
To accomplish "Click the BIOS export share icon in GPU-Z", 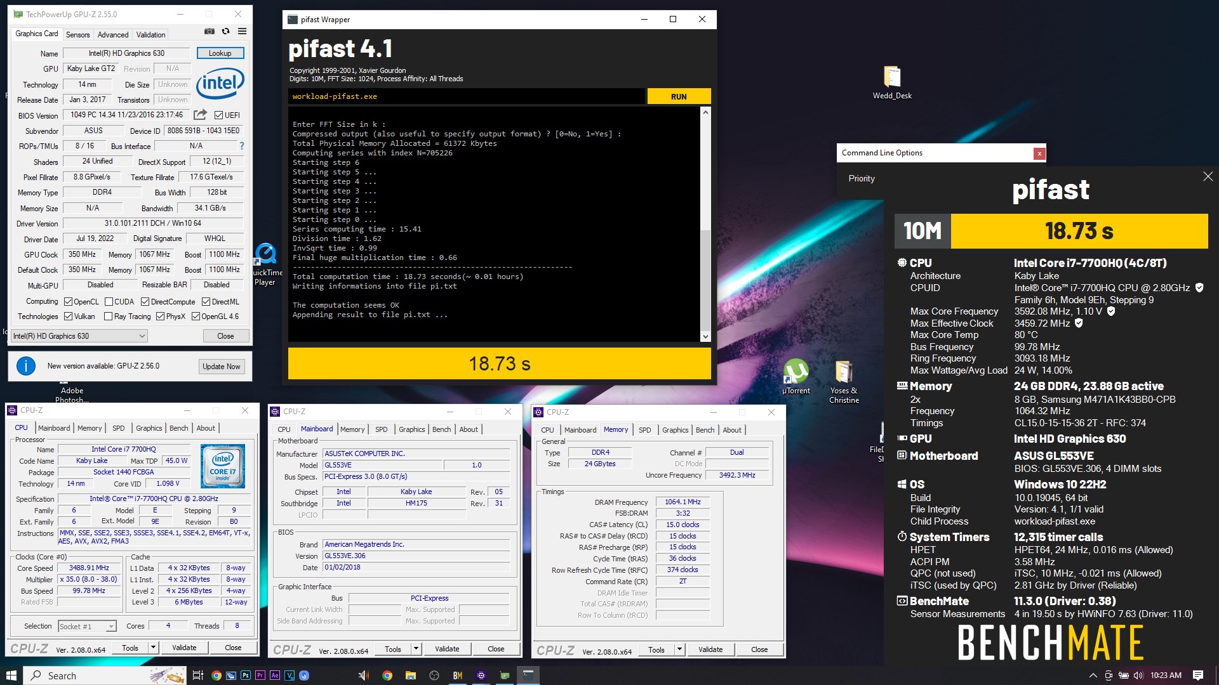I will 200,115.
